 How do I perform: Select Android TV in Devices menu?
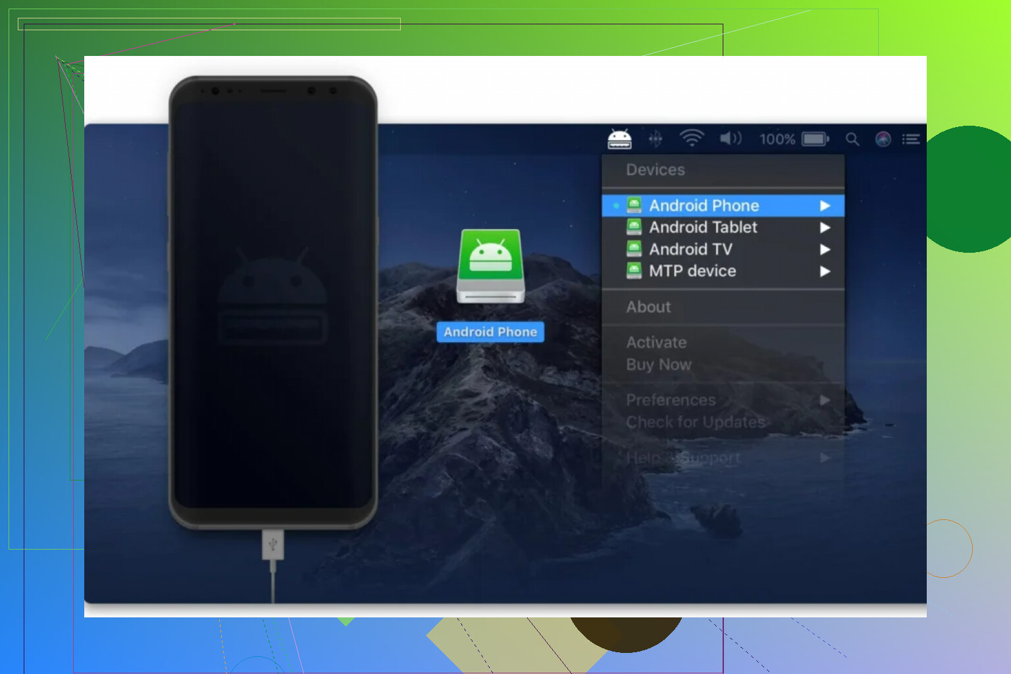(723, 249)
